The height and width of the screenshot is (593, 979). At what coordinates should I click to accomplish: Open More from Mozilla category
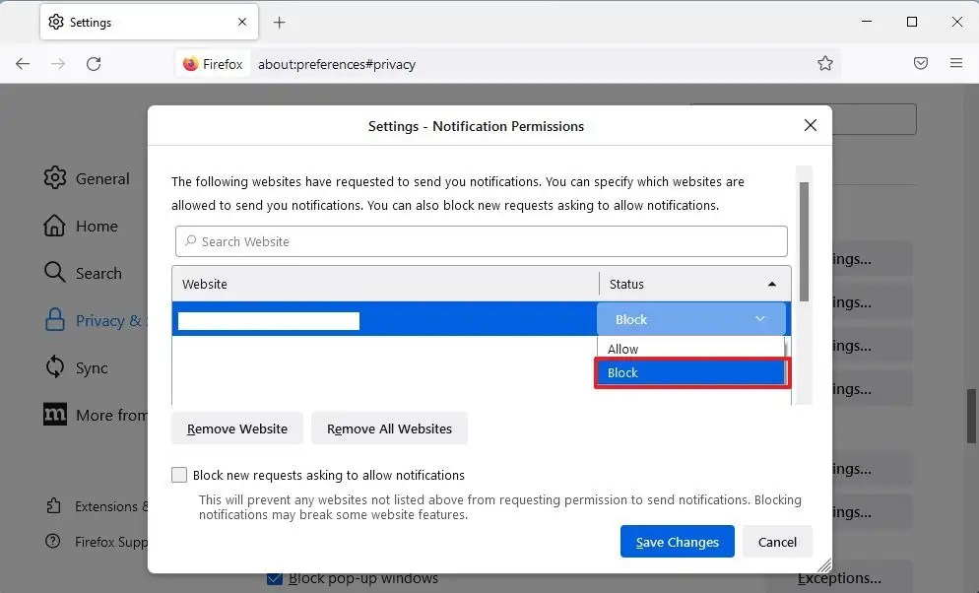(95, 415)
